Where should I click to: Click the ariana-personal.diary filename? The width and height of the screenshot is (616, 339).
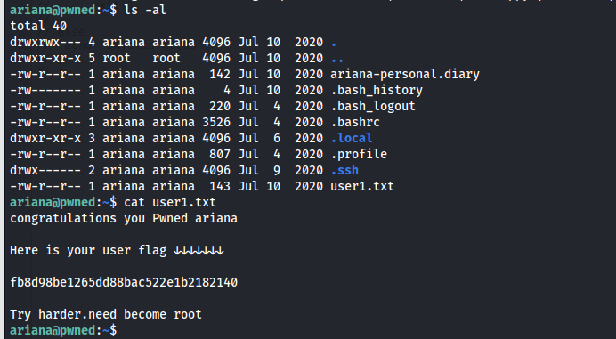click(x=405, y=74)
